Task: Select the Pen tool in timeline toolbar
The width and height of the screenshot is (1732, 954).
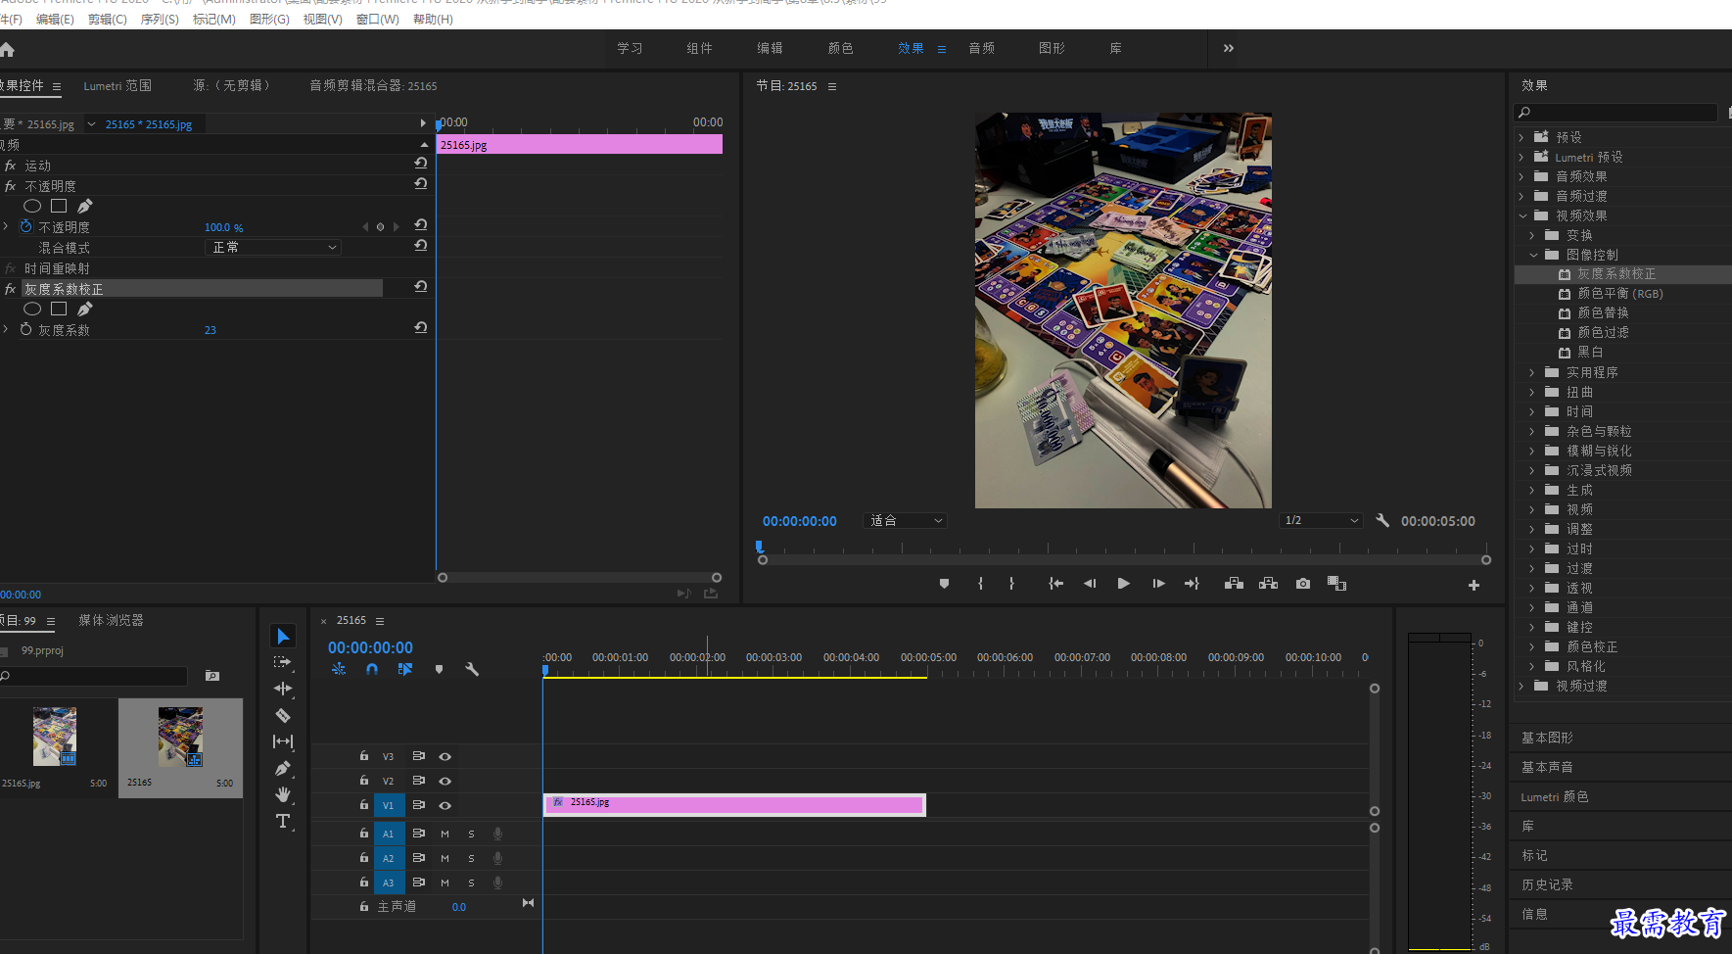Action: 283,768
